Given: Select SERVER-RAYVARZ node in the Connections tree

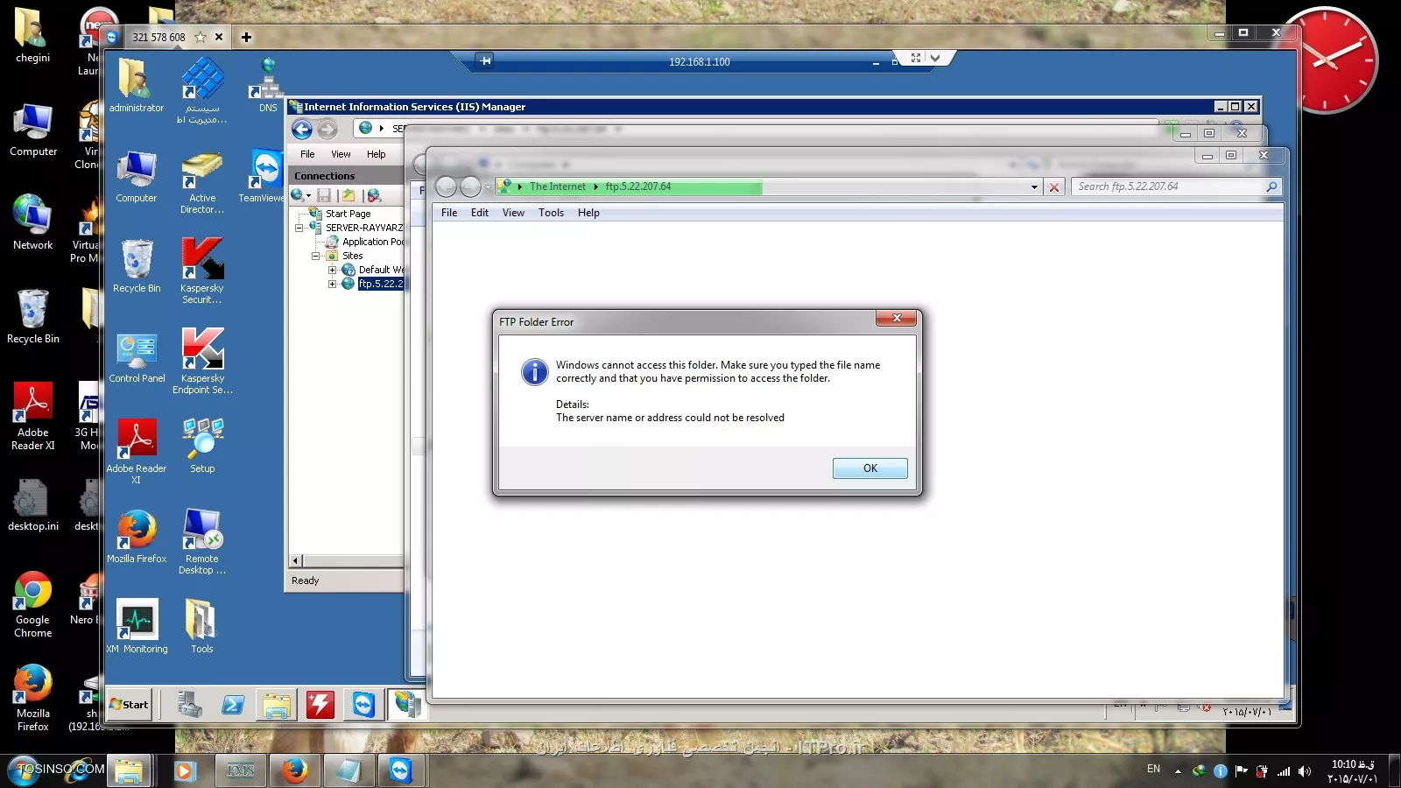Looking at the screenshot, I should (x=363, y=228).
